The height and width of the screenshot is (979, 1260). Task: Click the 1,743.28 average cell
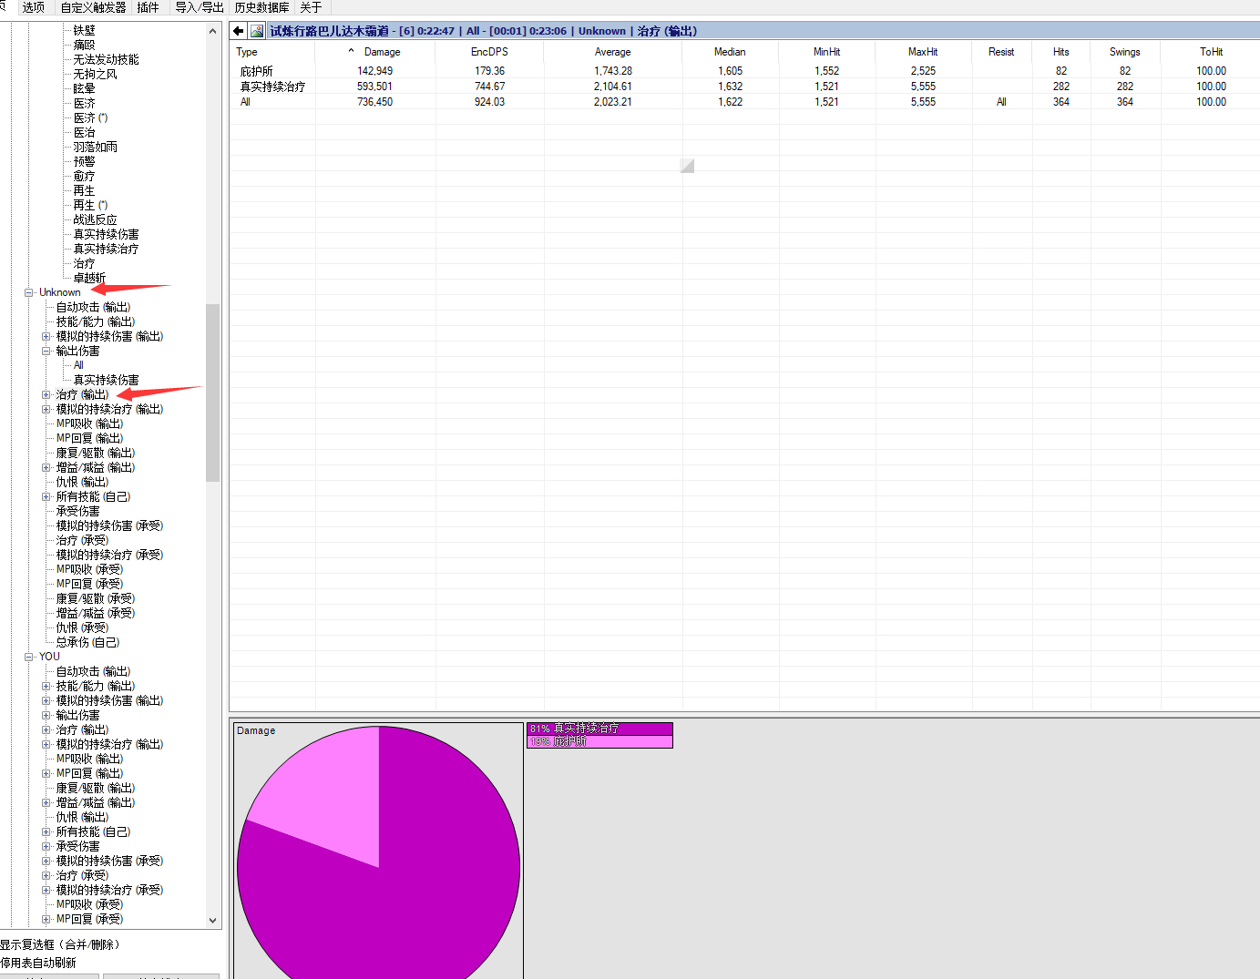tap(613, 71)
